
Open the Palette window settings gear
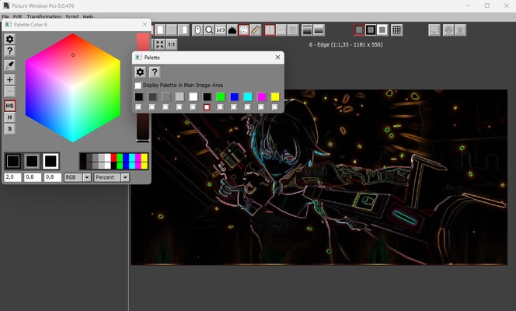click(x=140, y=72)
